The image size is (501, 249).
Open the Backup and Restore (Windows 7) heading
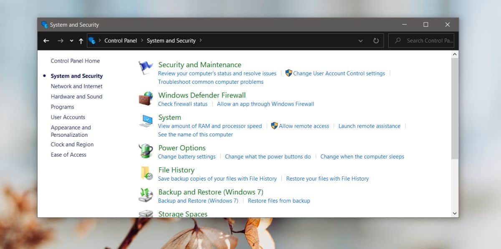(211, 192)
